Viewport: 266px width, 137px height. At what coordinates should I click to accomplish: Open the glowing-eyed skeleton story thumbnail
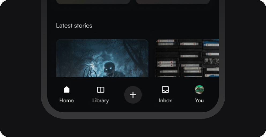(x=102, y=58)
